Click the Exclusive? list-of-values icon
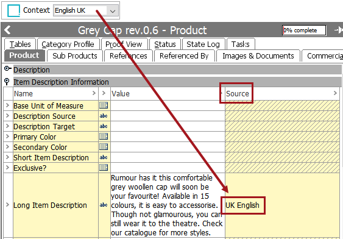This screenshot has height=239, width=343. coord(104,168)
